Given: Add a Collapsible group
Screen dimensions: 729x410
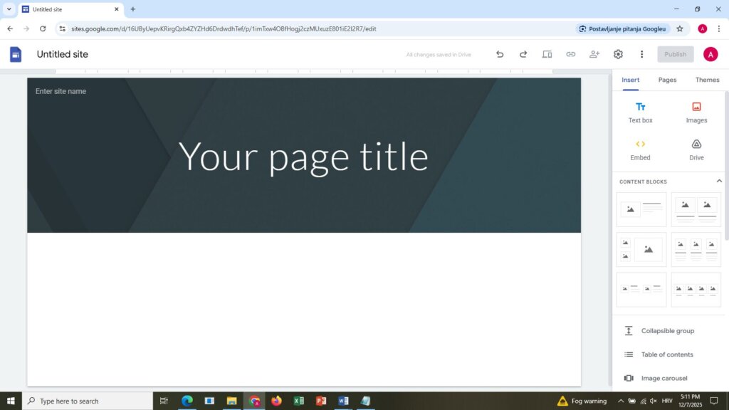Looking at the screenshot, I should click(x=667, y=331).
